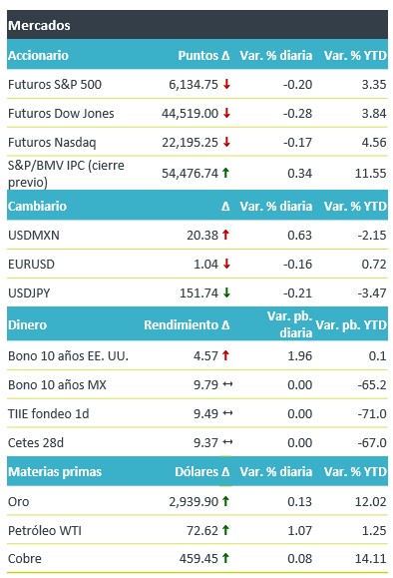393x578 pixels.
Task: Select the Mercados title bar
Action: pos(197,25)
